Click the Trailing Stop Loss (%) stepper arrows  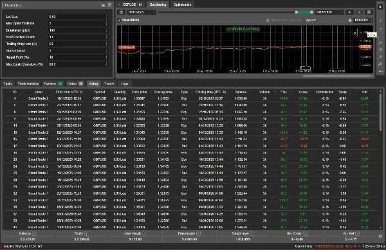click(x=106, y=44)
